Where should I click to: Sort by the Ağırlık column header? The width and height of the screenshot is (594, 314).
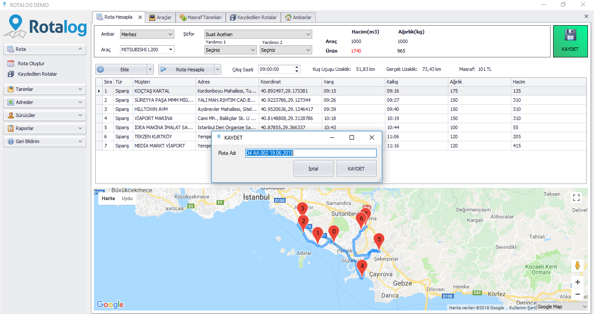point(480,82)
